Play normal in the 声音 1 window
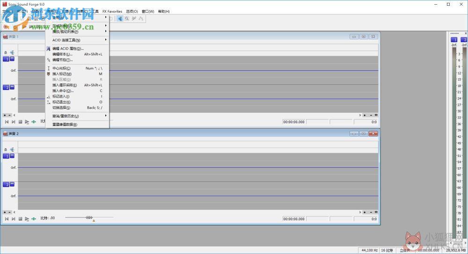This screenshot has height=254, width=468. click(x=27, y=122)
